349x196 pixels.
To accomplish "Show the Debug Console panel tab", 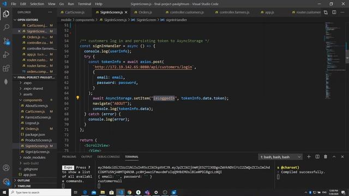I will [x=109, y=157].
